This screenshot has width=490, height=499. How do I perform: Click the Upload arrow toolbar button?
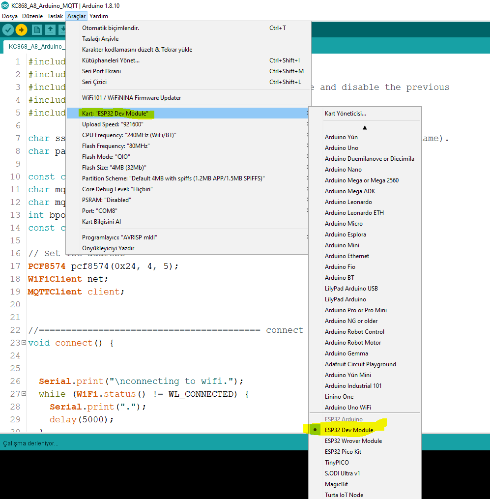pyautogui.click(x=21, y=30)
